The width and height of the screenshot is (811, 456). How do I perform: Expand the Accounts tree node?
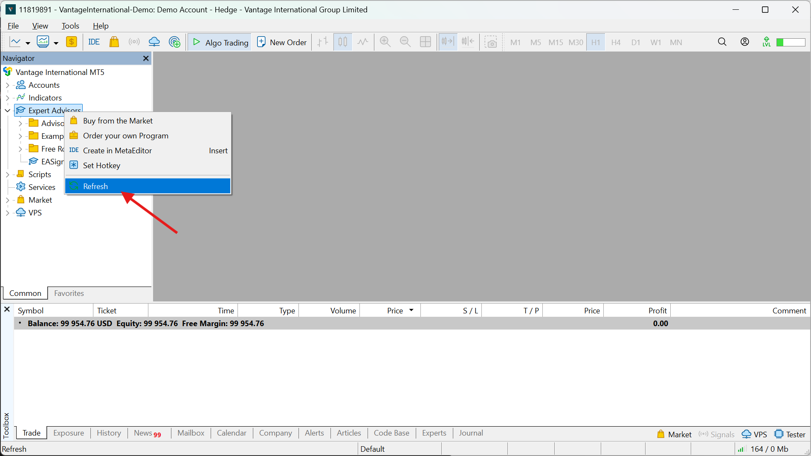point(7,85)
